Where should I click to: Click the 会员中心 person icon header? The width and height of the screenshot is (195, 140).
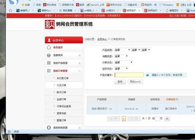[49, 40]
